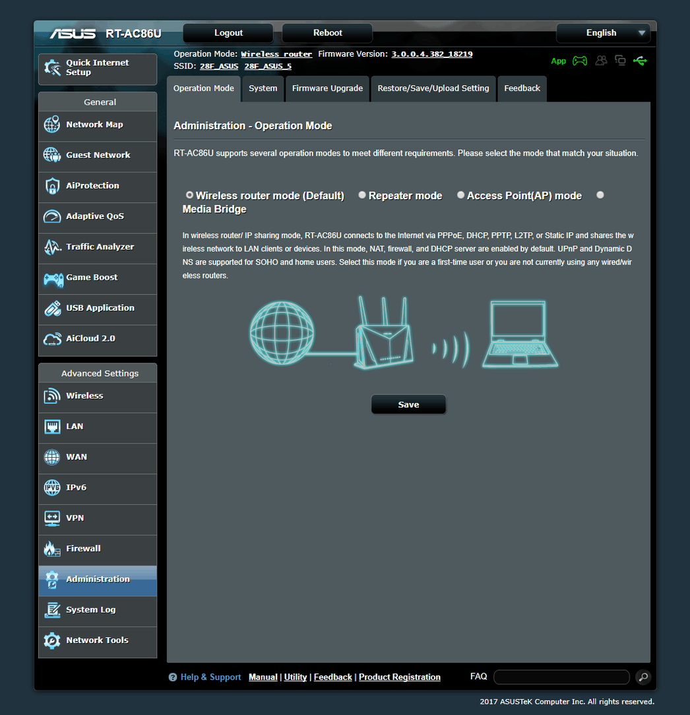Click the USB Application icon
The height and width of the screenshot is (715, 690).
[x=52, y=308]
